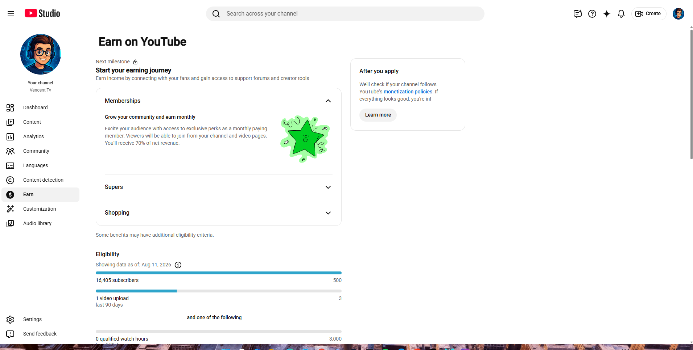Click the Content sidebar icon
Image resolution: width=693 pixels, height=350 pixels.
(10, 122)
